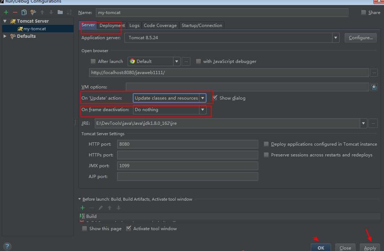Image resolution: width=384 pixels, height=251 pixels.
Task: Toggle Show dialog checkbox
Action: [215, 98]
